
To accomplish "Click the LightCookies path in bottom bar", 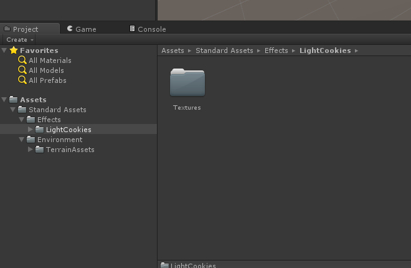I will (x=193, y=265).
